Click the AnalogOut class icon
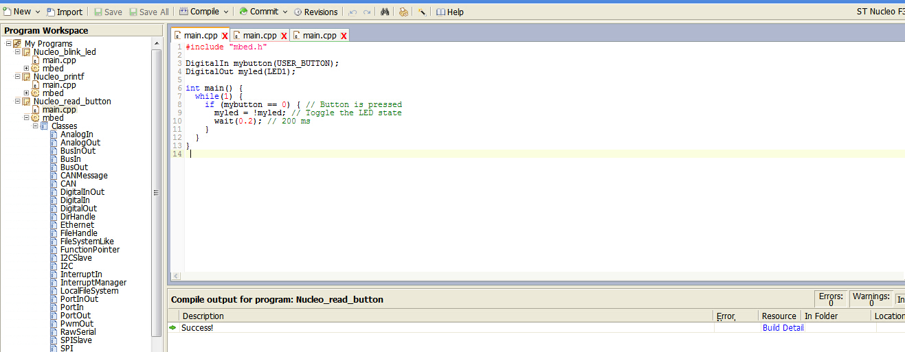The height and width of the screenshot is (352, 905). [54, 143]
